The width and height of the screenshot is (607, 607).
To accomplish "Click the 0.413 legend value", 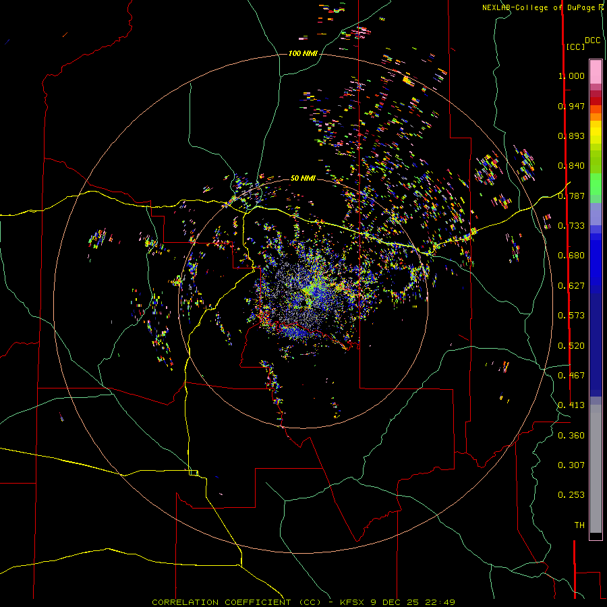I will pyautogui.click(x=571, y=405).
